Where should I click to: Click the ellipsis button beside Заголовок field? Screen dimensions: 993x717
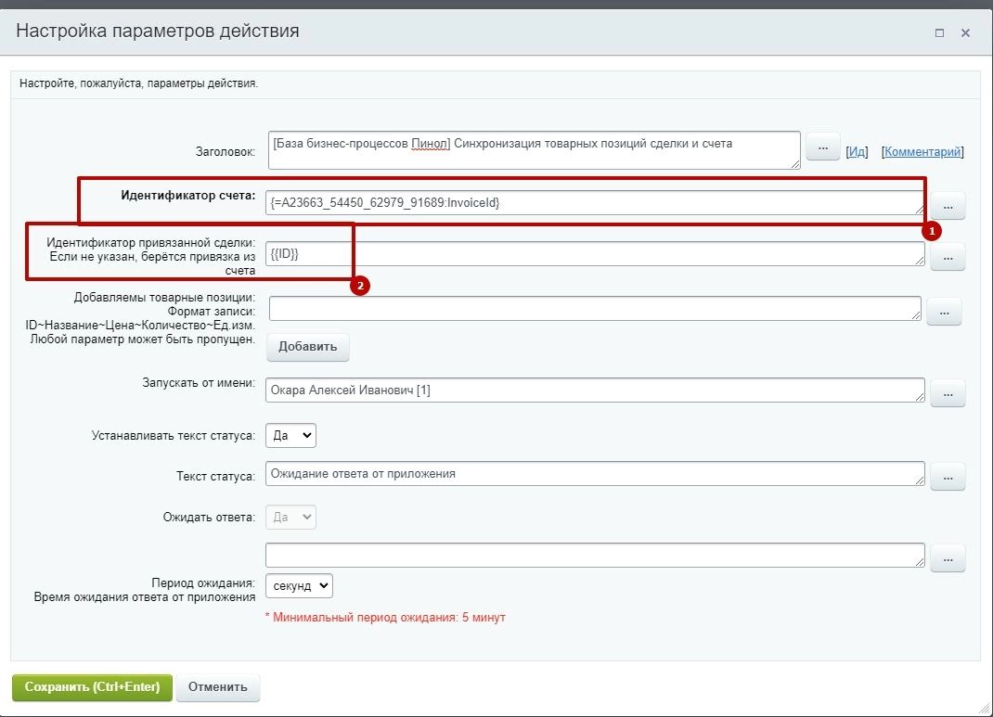822,147
